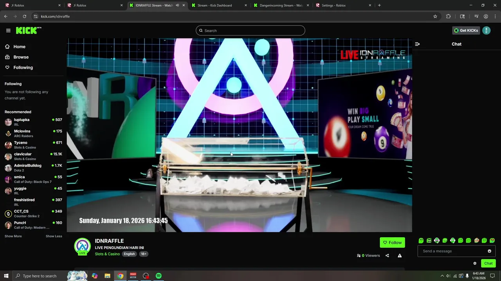Image resolution: width=501 pixels, height=281 pixels.
Task: Open File Explorer from the taskbar
Action: pos(107,276)
